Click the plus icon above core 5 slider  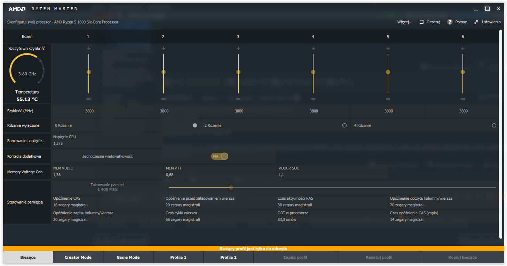click(x=388, y=48)
